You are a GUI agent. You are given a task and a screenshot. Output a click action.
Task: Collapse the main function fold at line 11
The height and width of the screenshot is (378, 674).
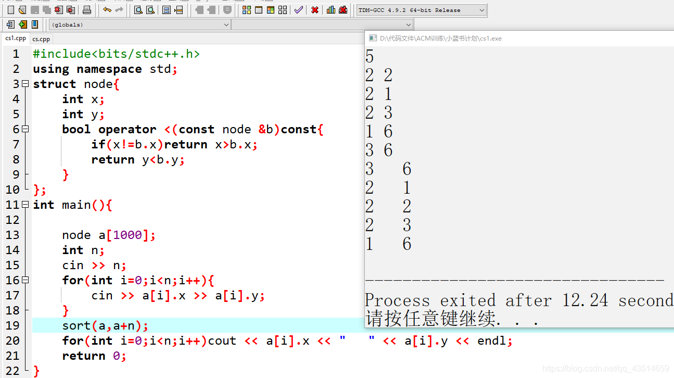coord(25,205)
